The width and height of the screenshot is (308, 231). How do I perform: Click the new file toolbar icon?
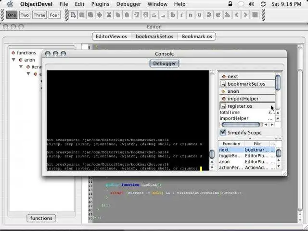tap(73, 15)
